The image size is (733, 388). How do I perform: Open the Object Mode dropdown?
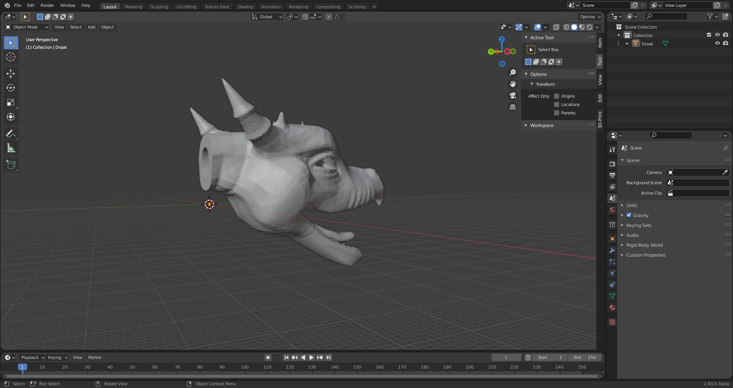[x=27, y=27]
